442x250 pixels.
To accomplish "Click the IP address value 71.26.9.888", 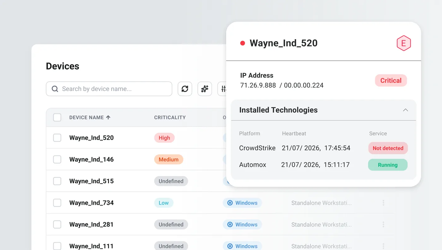I will tap(258, 85).
